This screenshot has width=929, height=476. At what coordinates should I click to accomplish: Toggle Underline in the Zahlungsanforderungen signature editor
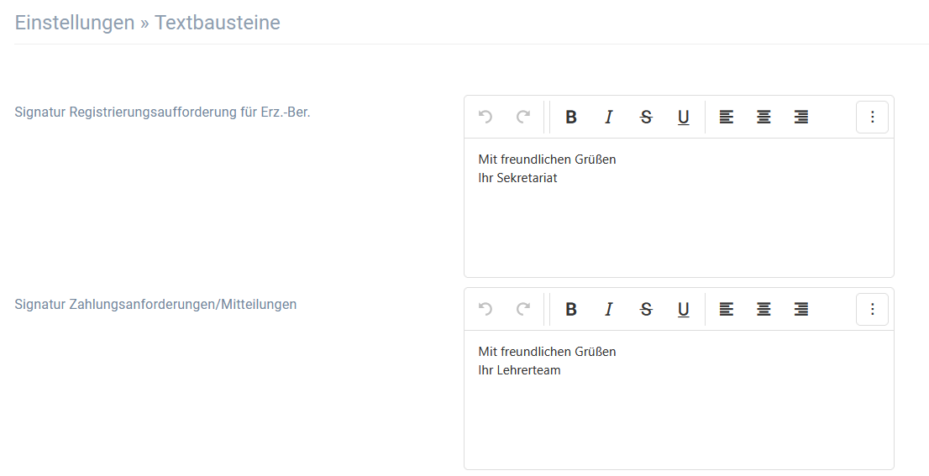[x=683, y=309]
